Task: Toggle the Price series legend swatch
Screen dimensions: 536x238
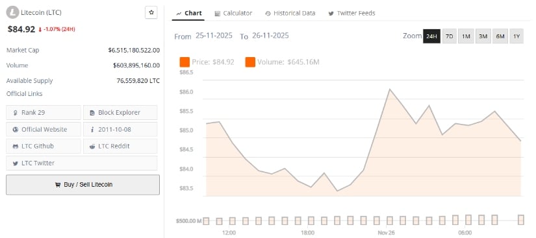Action: click(x=185, y=62)
